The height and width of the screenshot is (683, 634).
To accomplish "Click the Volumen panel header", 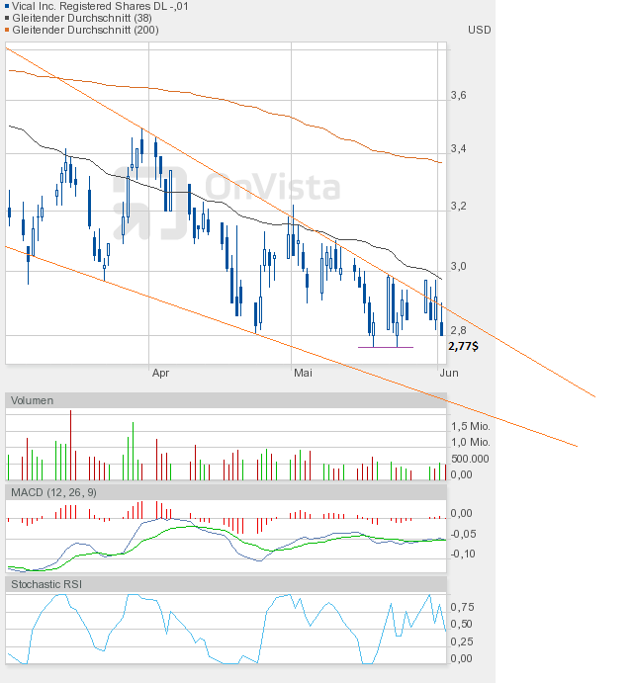I will (32, 400).
